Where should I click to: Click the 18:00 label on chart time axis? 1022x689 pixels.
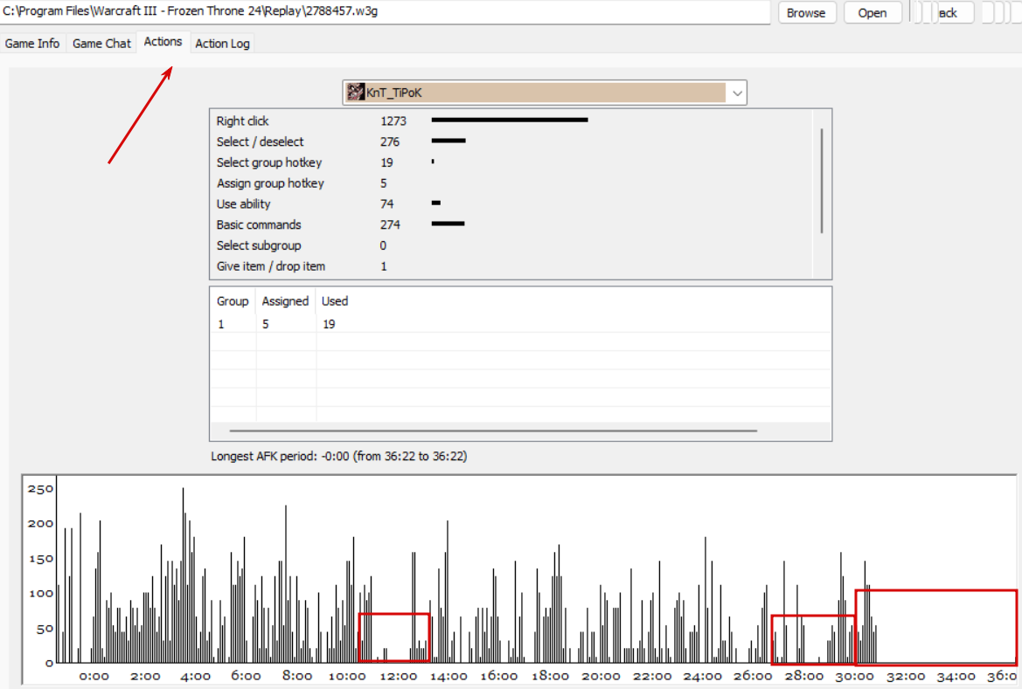point(550,676)
